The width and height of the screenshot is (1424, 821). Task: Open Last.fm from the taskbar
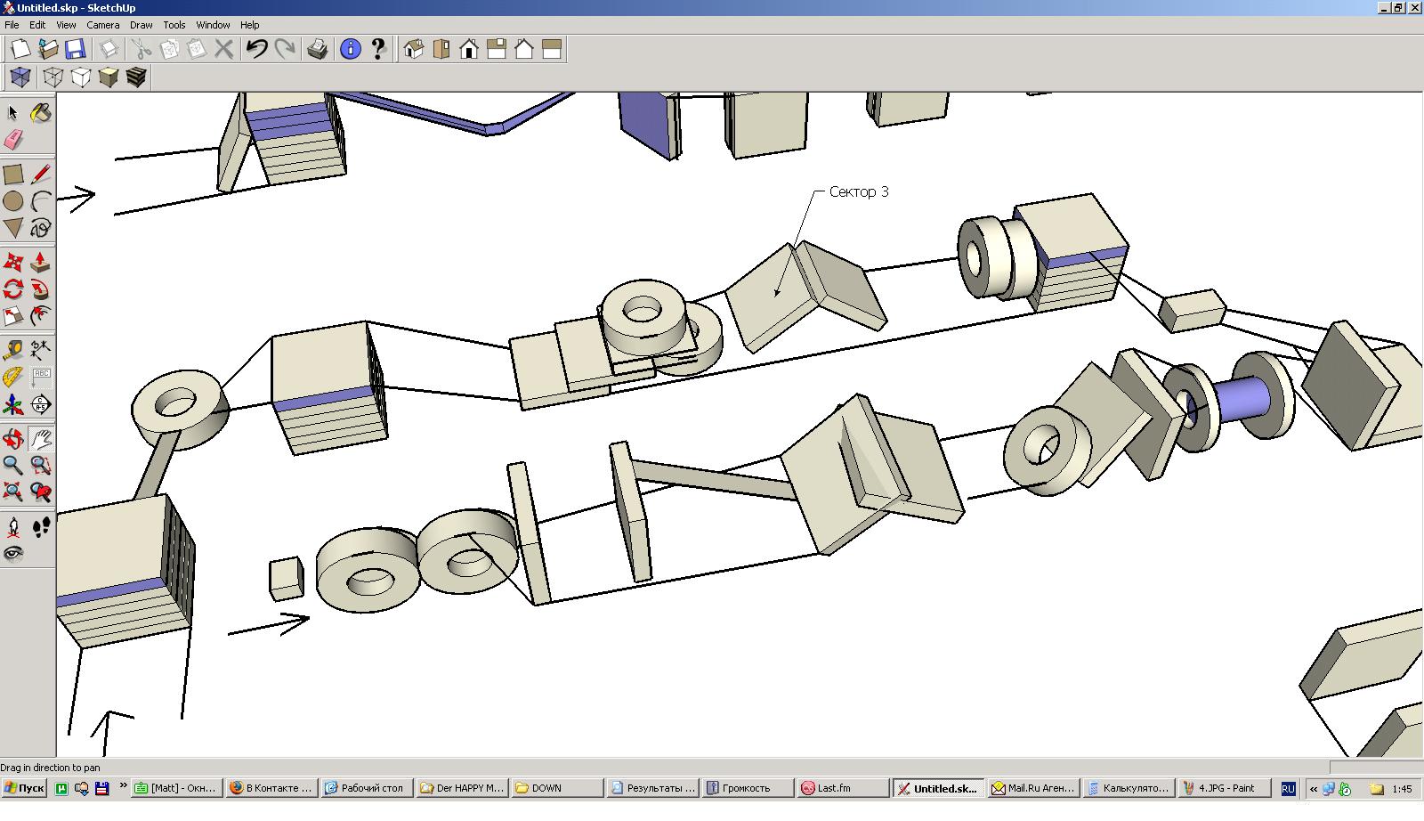[x=833, y=788]
